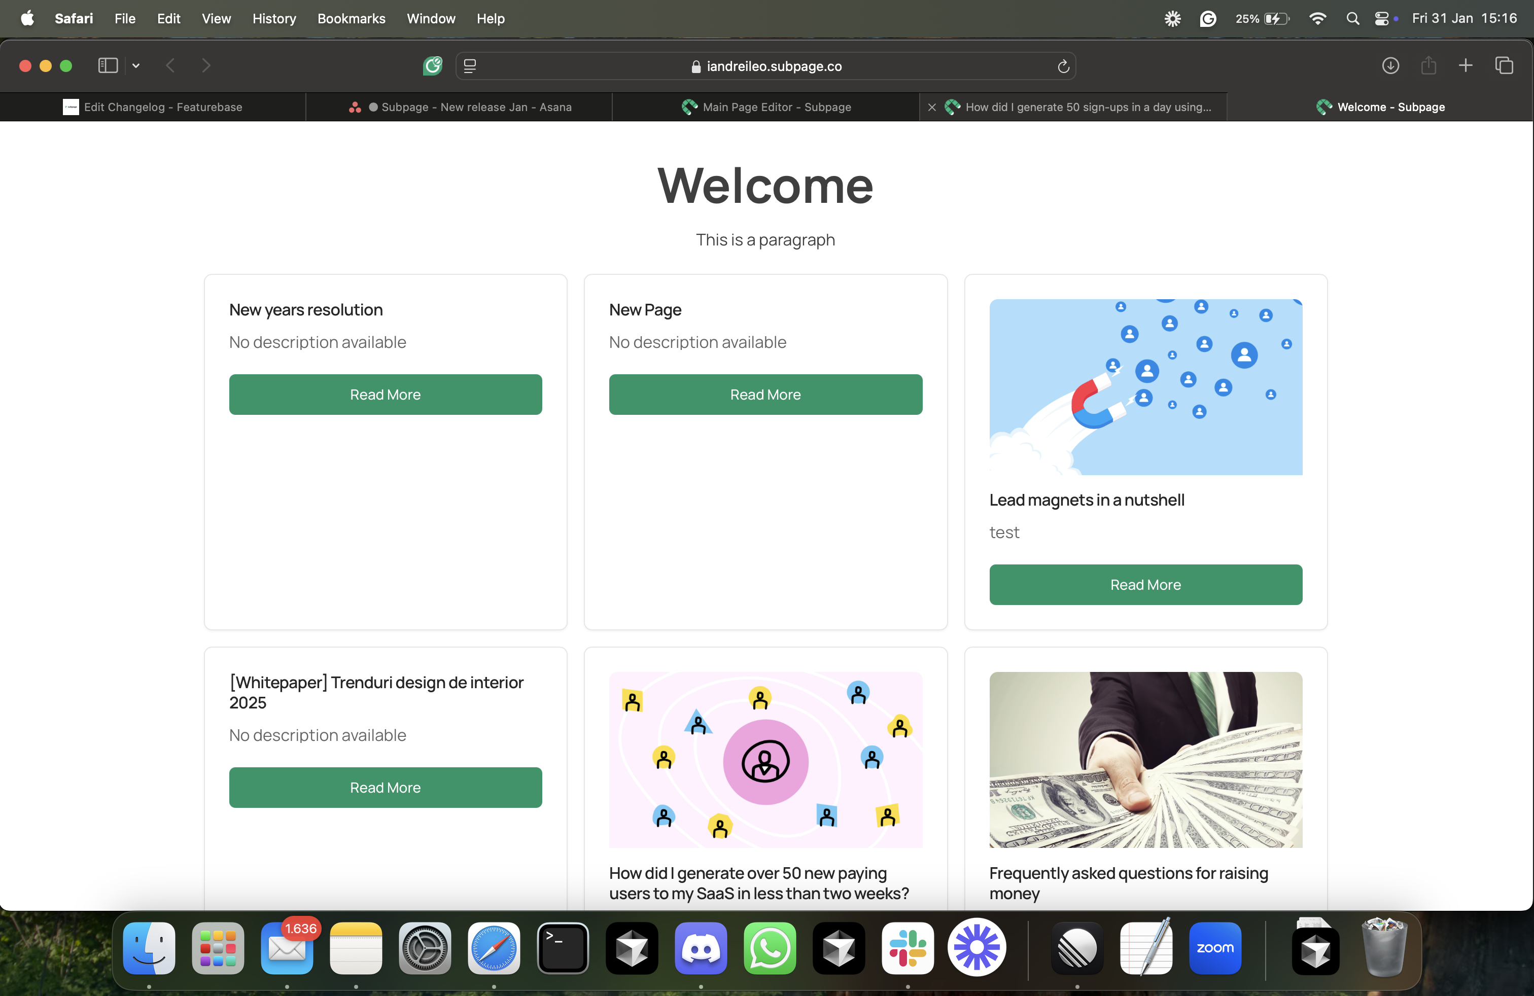Show the Reader page menu icon
Viewport: 1534px width, 996px height.
tap(470, 66)
